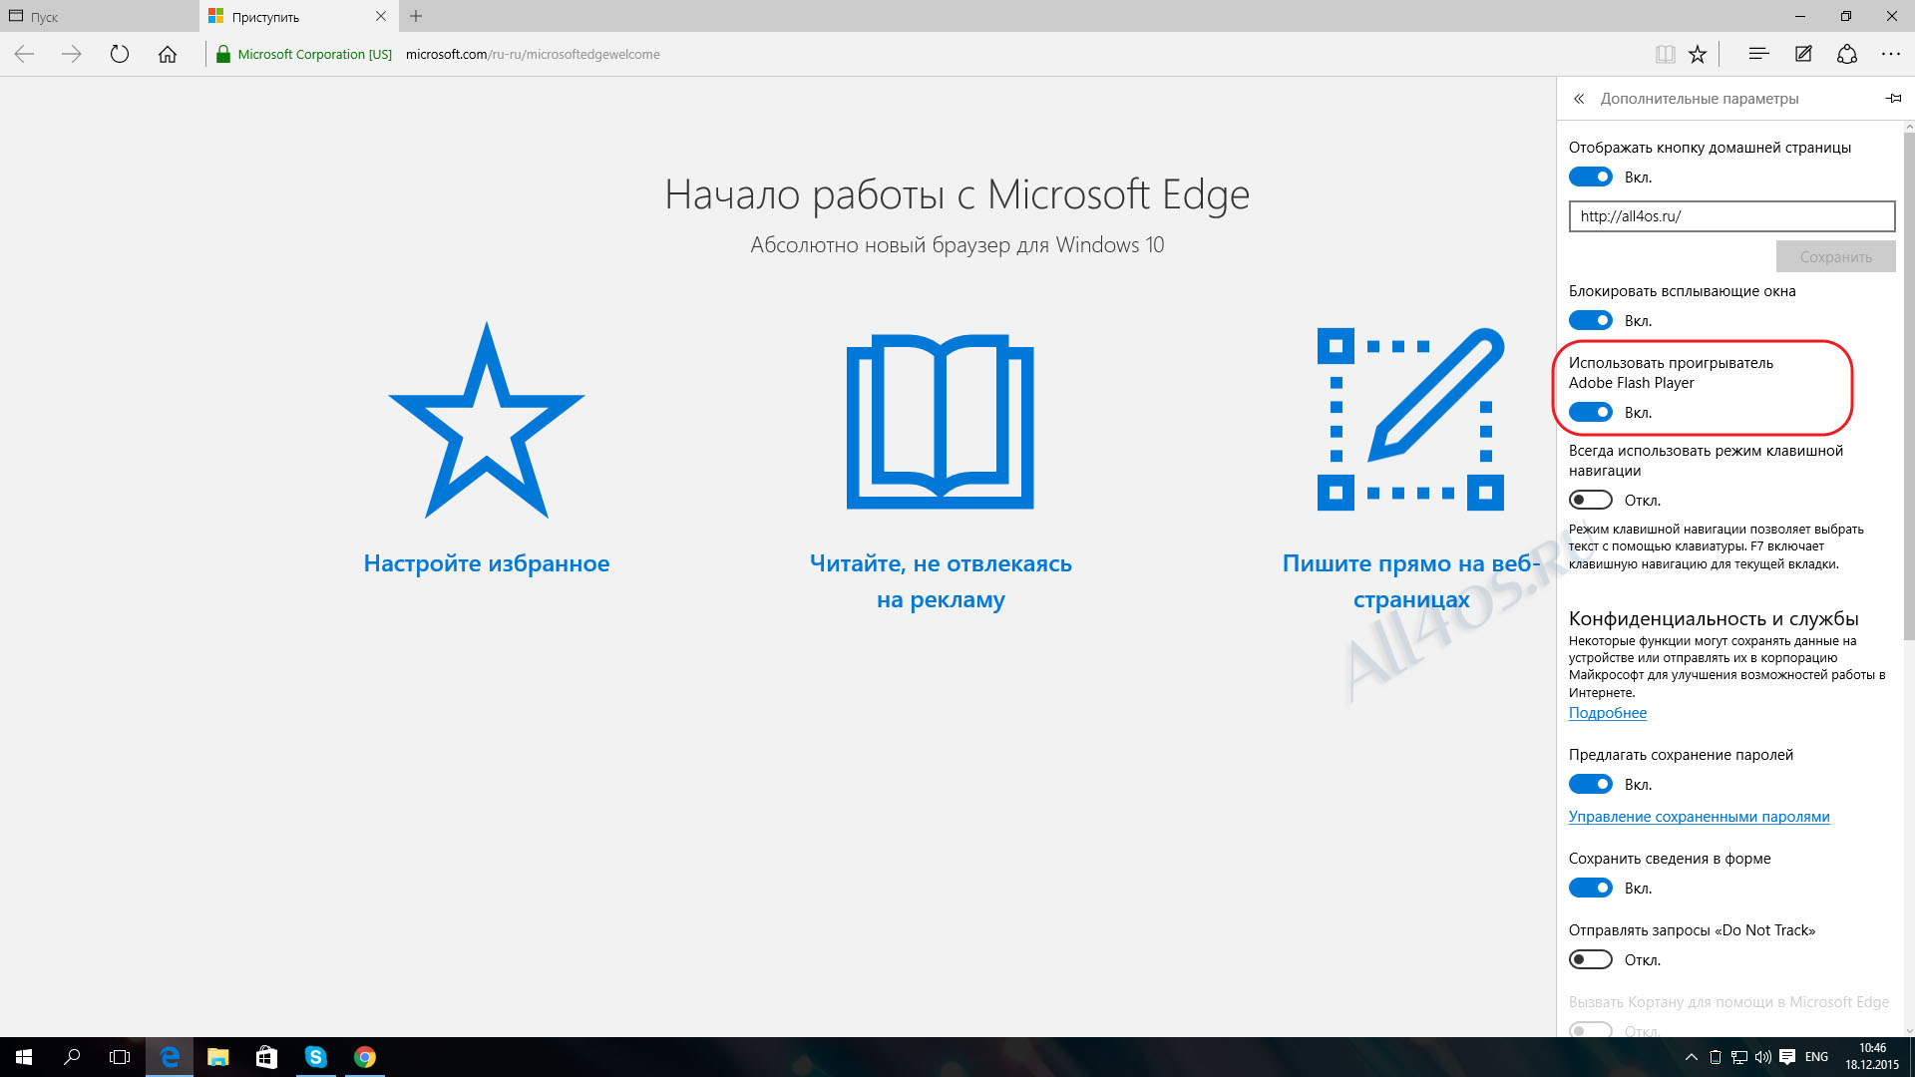
Task: Click the pencil web note graphic
Action: point(1410,419)
